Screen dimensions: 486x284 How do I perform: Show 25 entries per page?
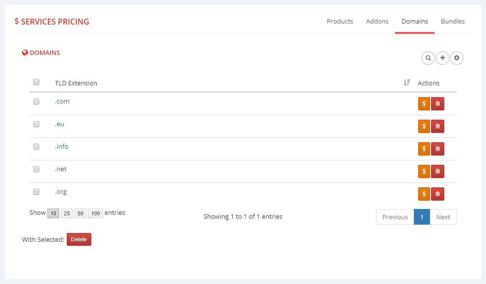[67, 213]
